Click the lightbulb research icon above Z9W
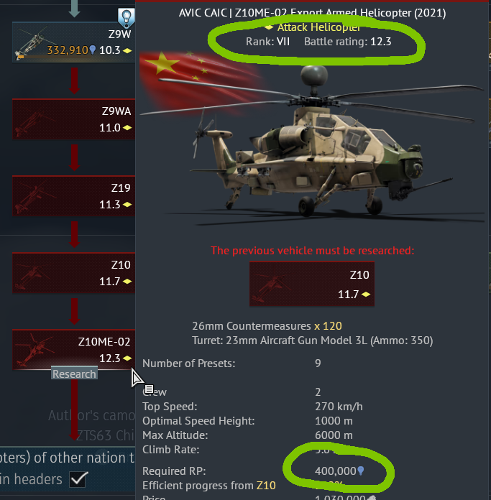The image size is (491, 500). click(127, 17)
